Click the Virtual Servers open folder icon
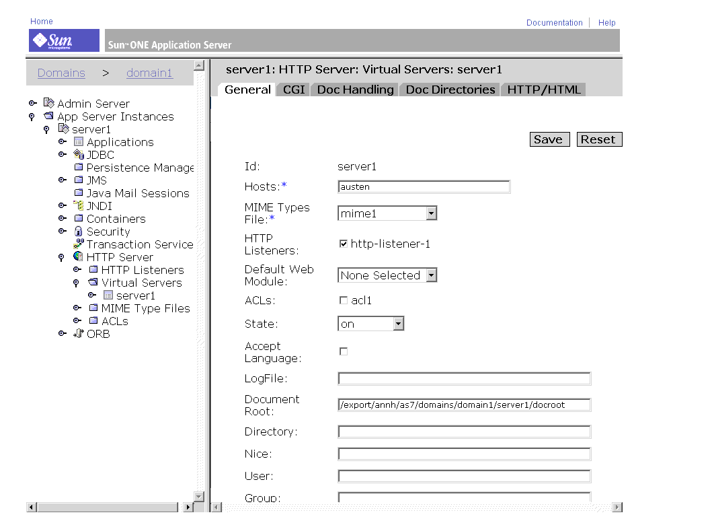Image resolution: width=712 pixels, height=523 pixels. 93,282
